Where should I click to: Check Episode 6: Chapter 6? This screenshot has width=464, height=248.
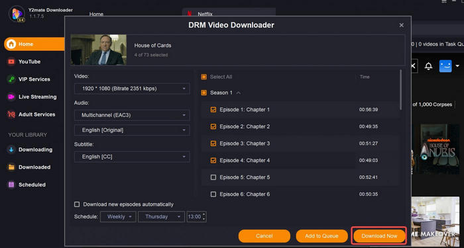click(213, 194)
